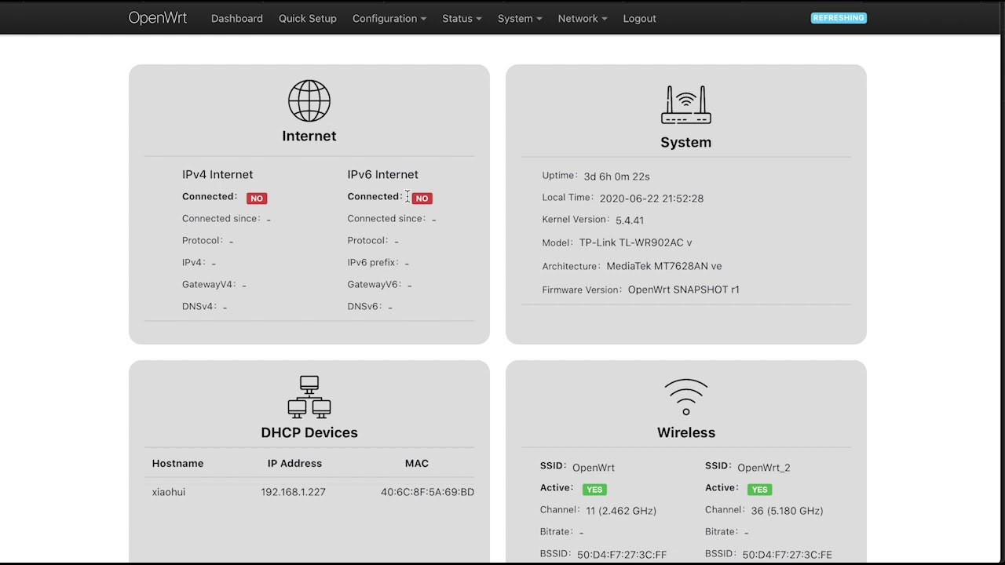
Task: Click the Internet globe icon
Action: pos(309,100)
